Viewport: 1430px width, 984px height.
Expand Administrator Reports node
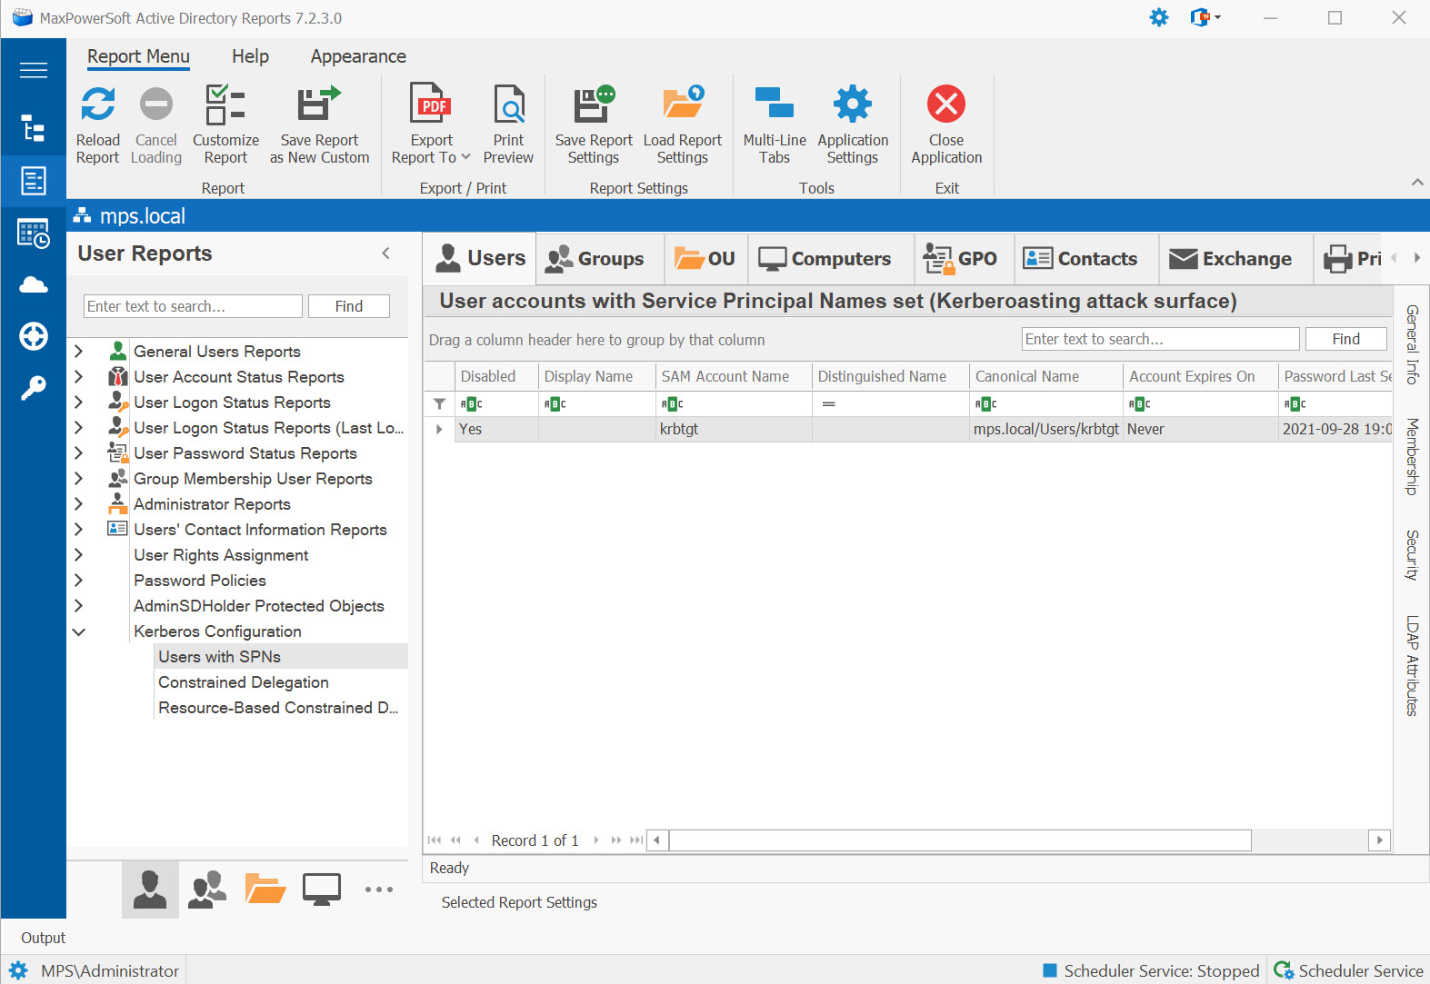coord(79,504)
